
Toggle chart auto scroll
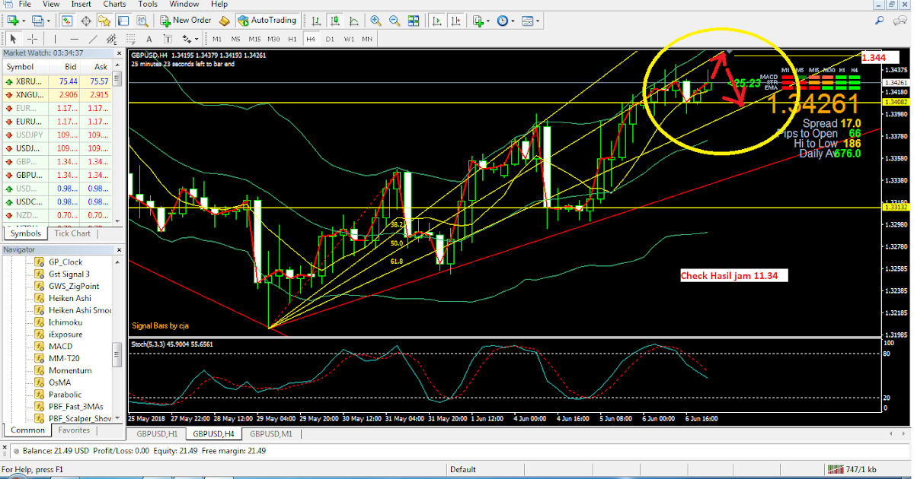click(x=436, y=21)
